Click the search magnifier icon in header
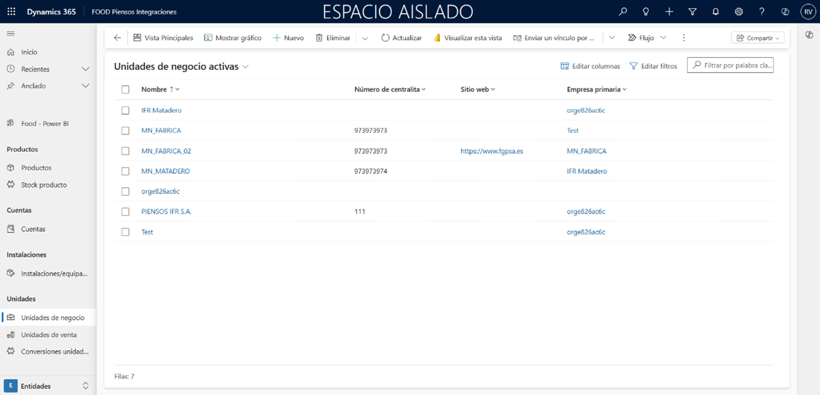 click(x=622, y=11)
